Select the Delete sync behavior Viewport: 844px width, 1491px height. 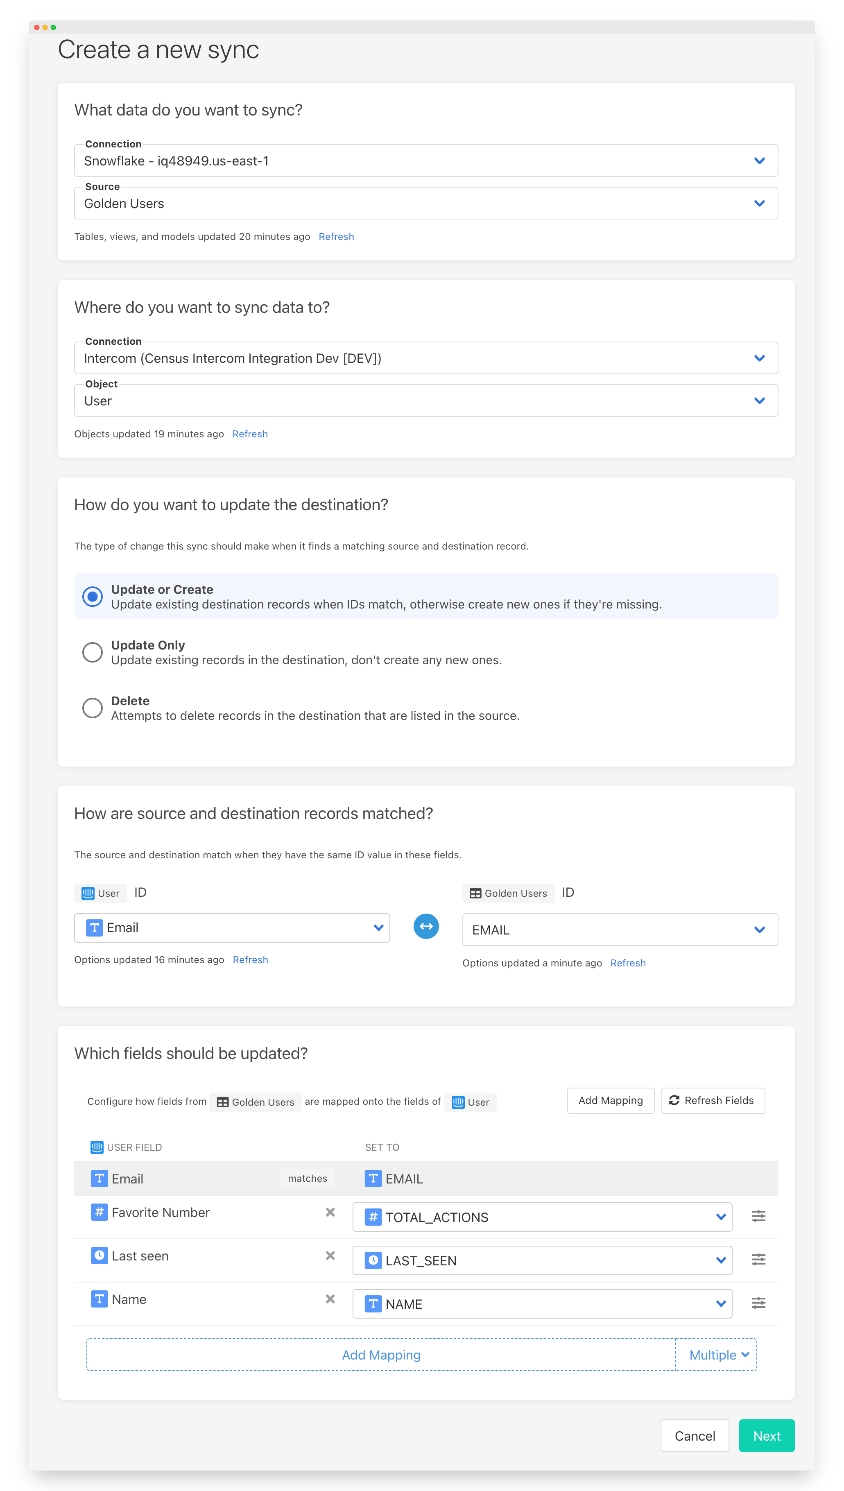[93, 708]
